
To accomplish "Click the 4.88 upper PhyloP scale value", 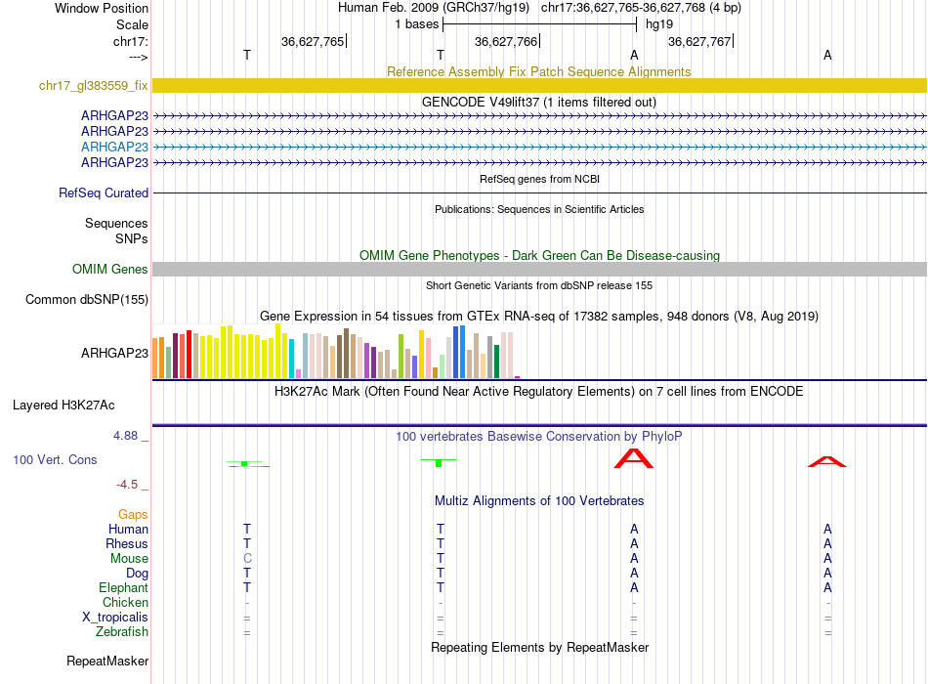I will (x=125, y=436).
